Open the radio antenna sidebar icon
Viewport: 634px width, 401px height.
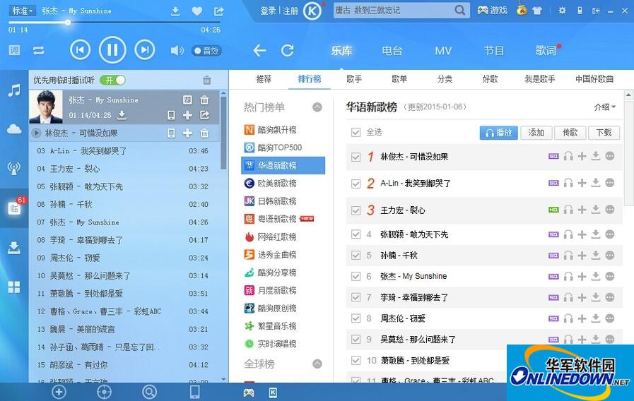click(x=14, y=168)
